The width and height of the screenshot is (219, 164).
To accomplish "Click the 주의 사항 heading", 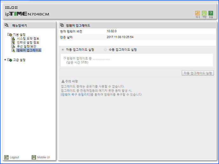I will click(71, 81).
